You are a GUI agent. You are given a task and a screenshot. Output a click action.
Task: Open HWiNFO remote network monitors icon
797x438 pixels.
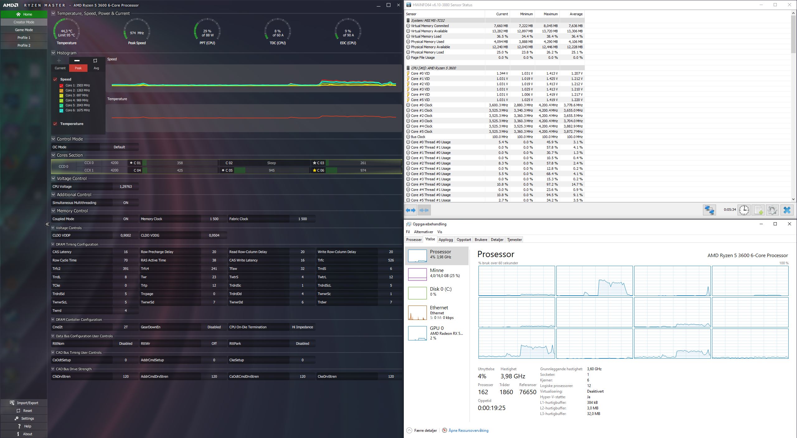click(709, 210)
